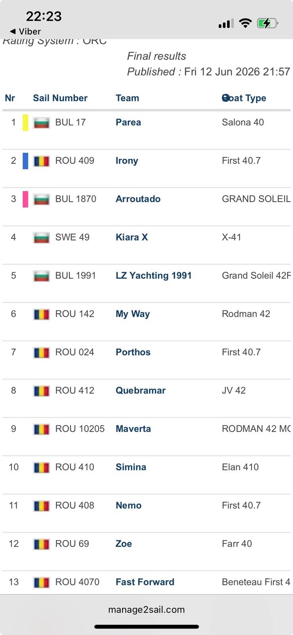Sort by the Nr column header

tap(10, 98)
